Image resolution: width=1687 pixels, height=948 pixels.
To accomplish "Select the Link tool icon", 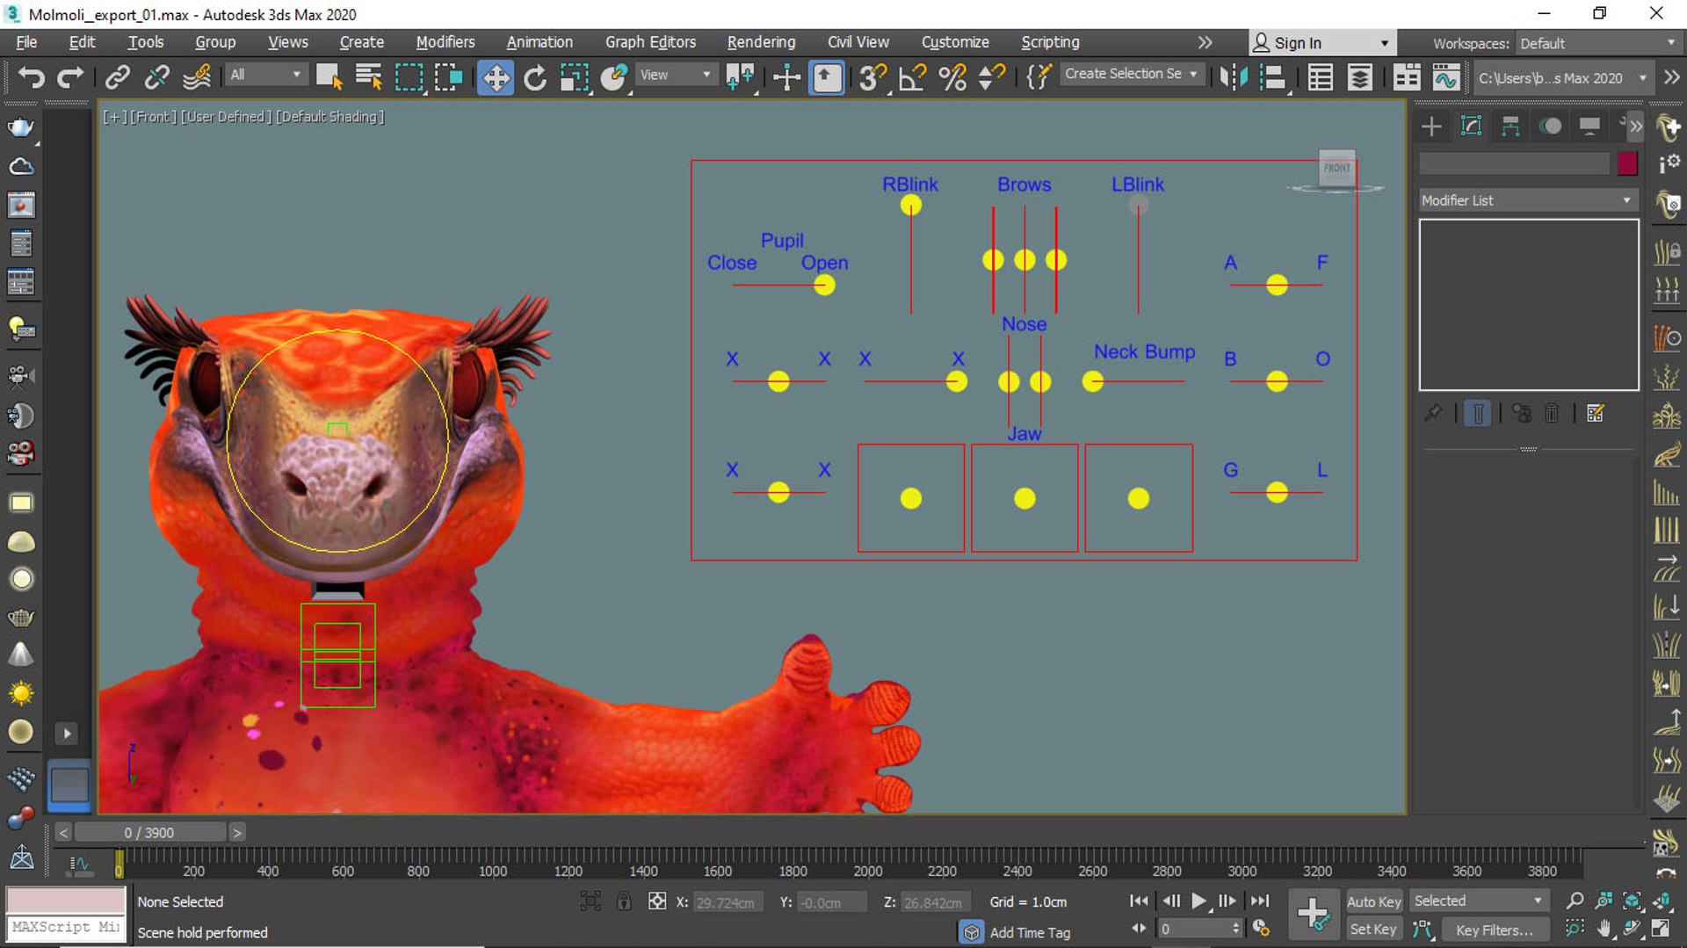I will (117, 77).
